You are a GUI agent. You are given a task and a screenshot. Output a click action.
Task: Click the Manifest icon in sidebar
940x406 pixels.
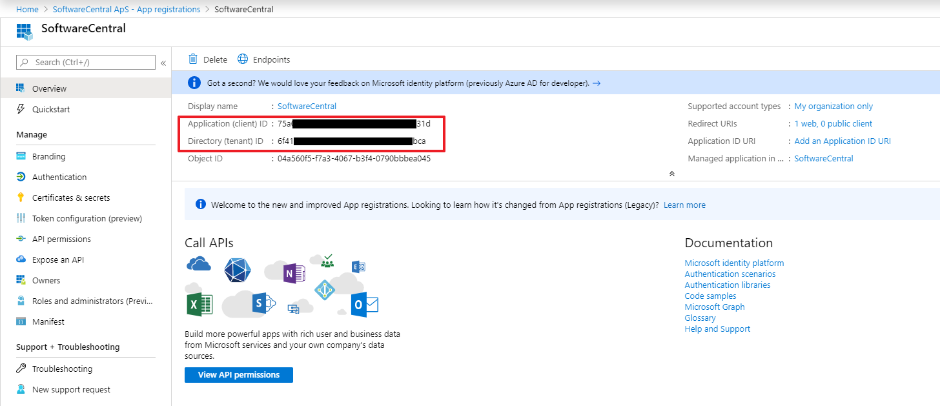click(21, 321)
